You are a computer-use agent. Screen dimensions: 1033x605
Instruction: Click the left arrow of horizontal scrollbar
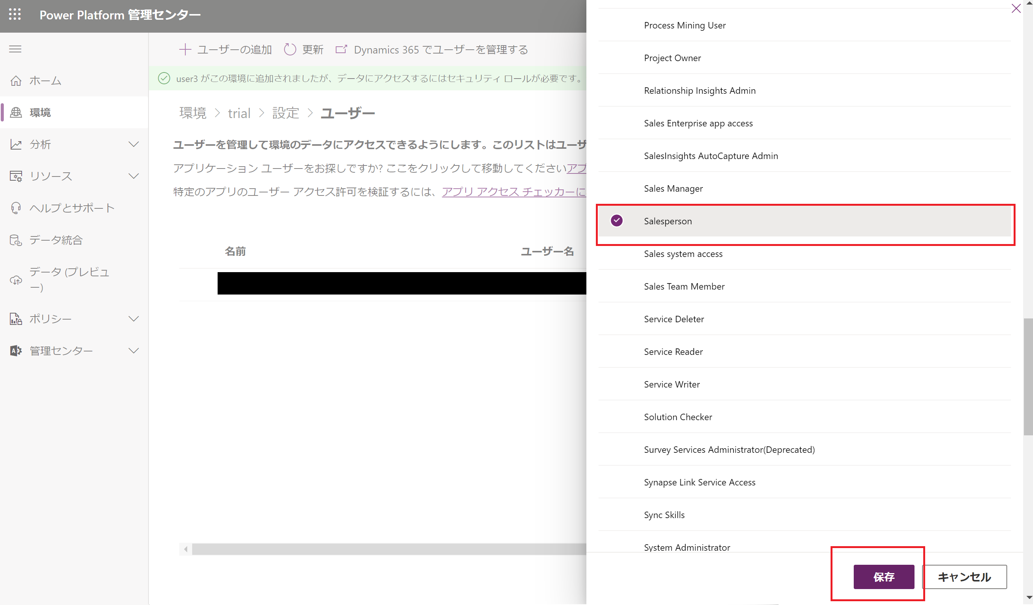pyautogui.click(x=186, y=549)
